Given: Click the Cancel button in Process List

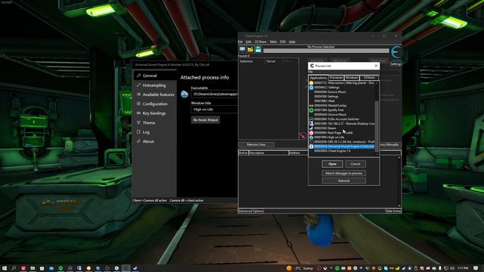Looking at the screenshot, I should pyautogui.click(x=355, y=164).
